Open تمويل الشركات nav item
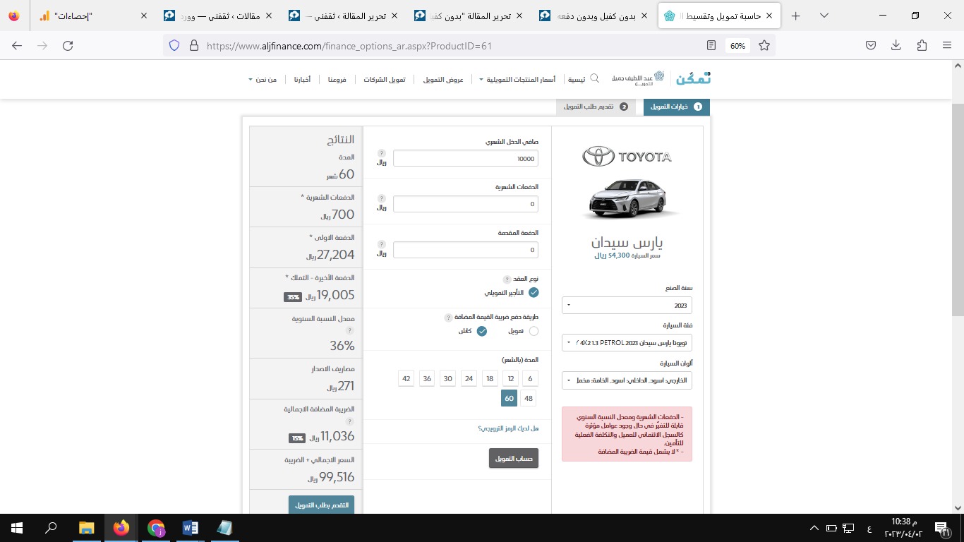The width and height of the screenshot is (964, 542). tap(385, 79)
